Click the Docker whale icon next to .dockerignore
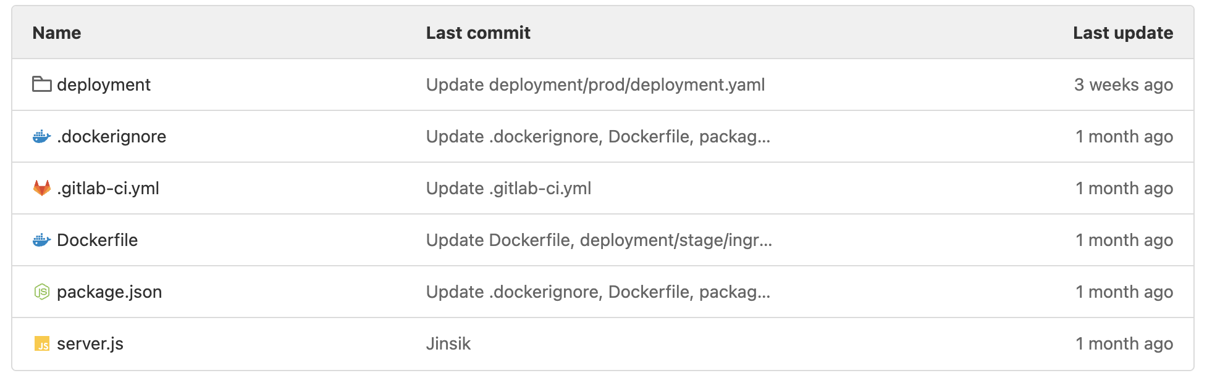Viewport: 1207px width, 381px height. [x=41, y=136]
